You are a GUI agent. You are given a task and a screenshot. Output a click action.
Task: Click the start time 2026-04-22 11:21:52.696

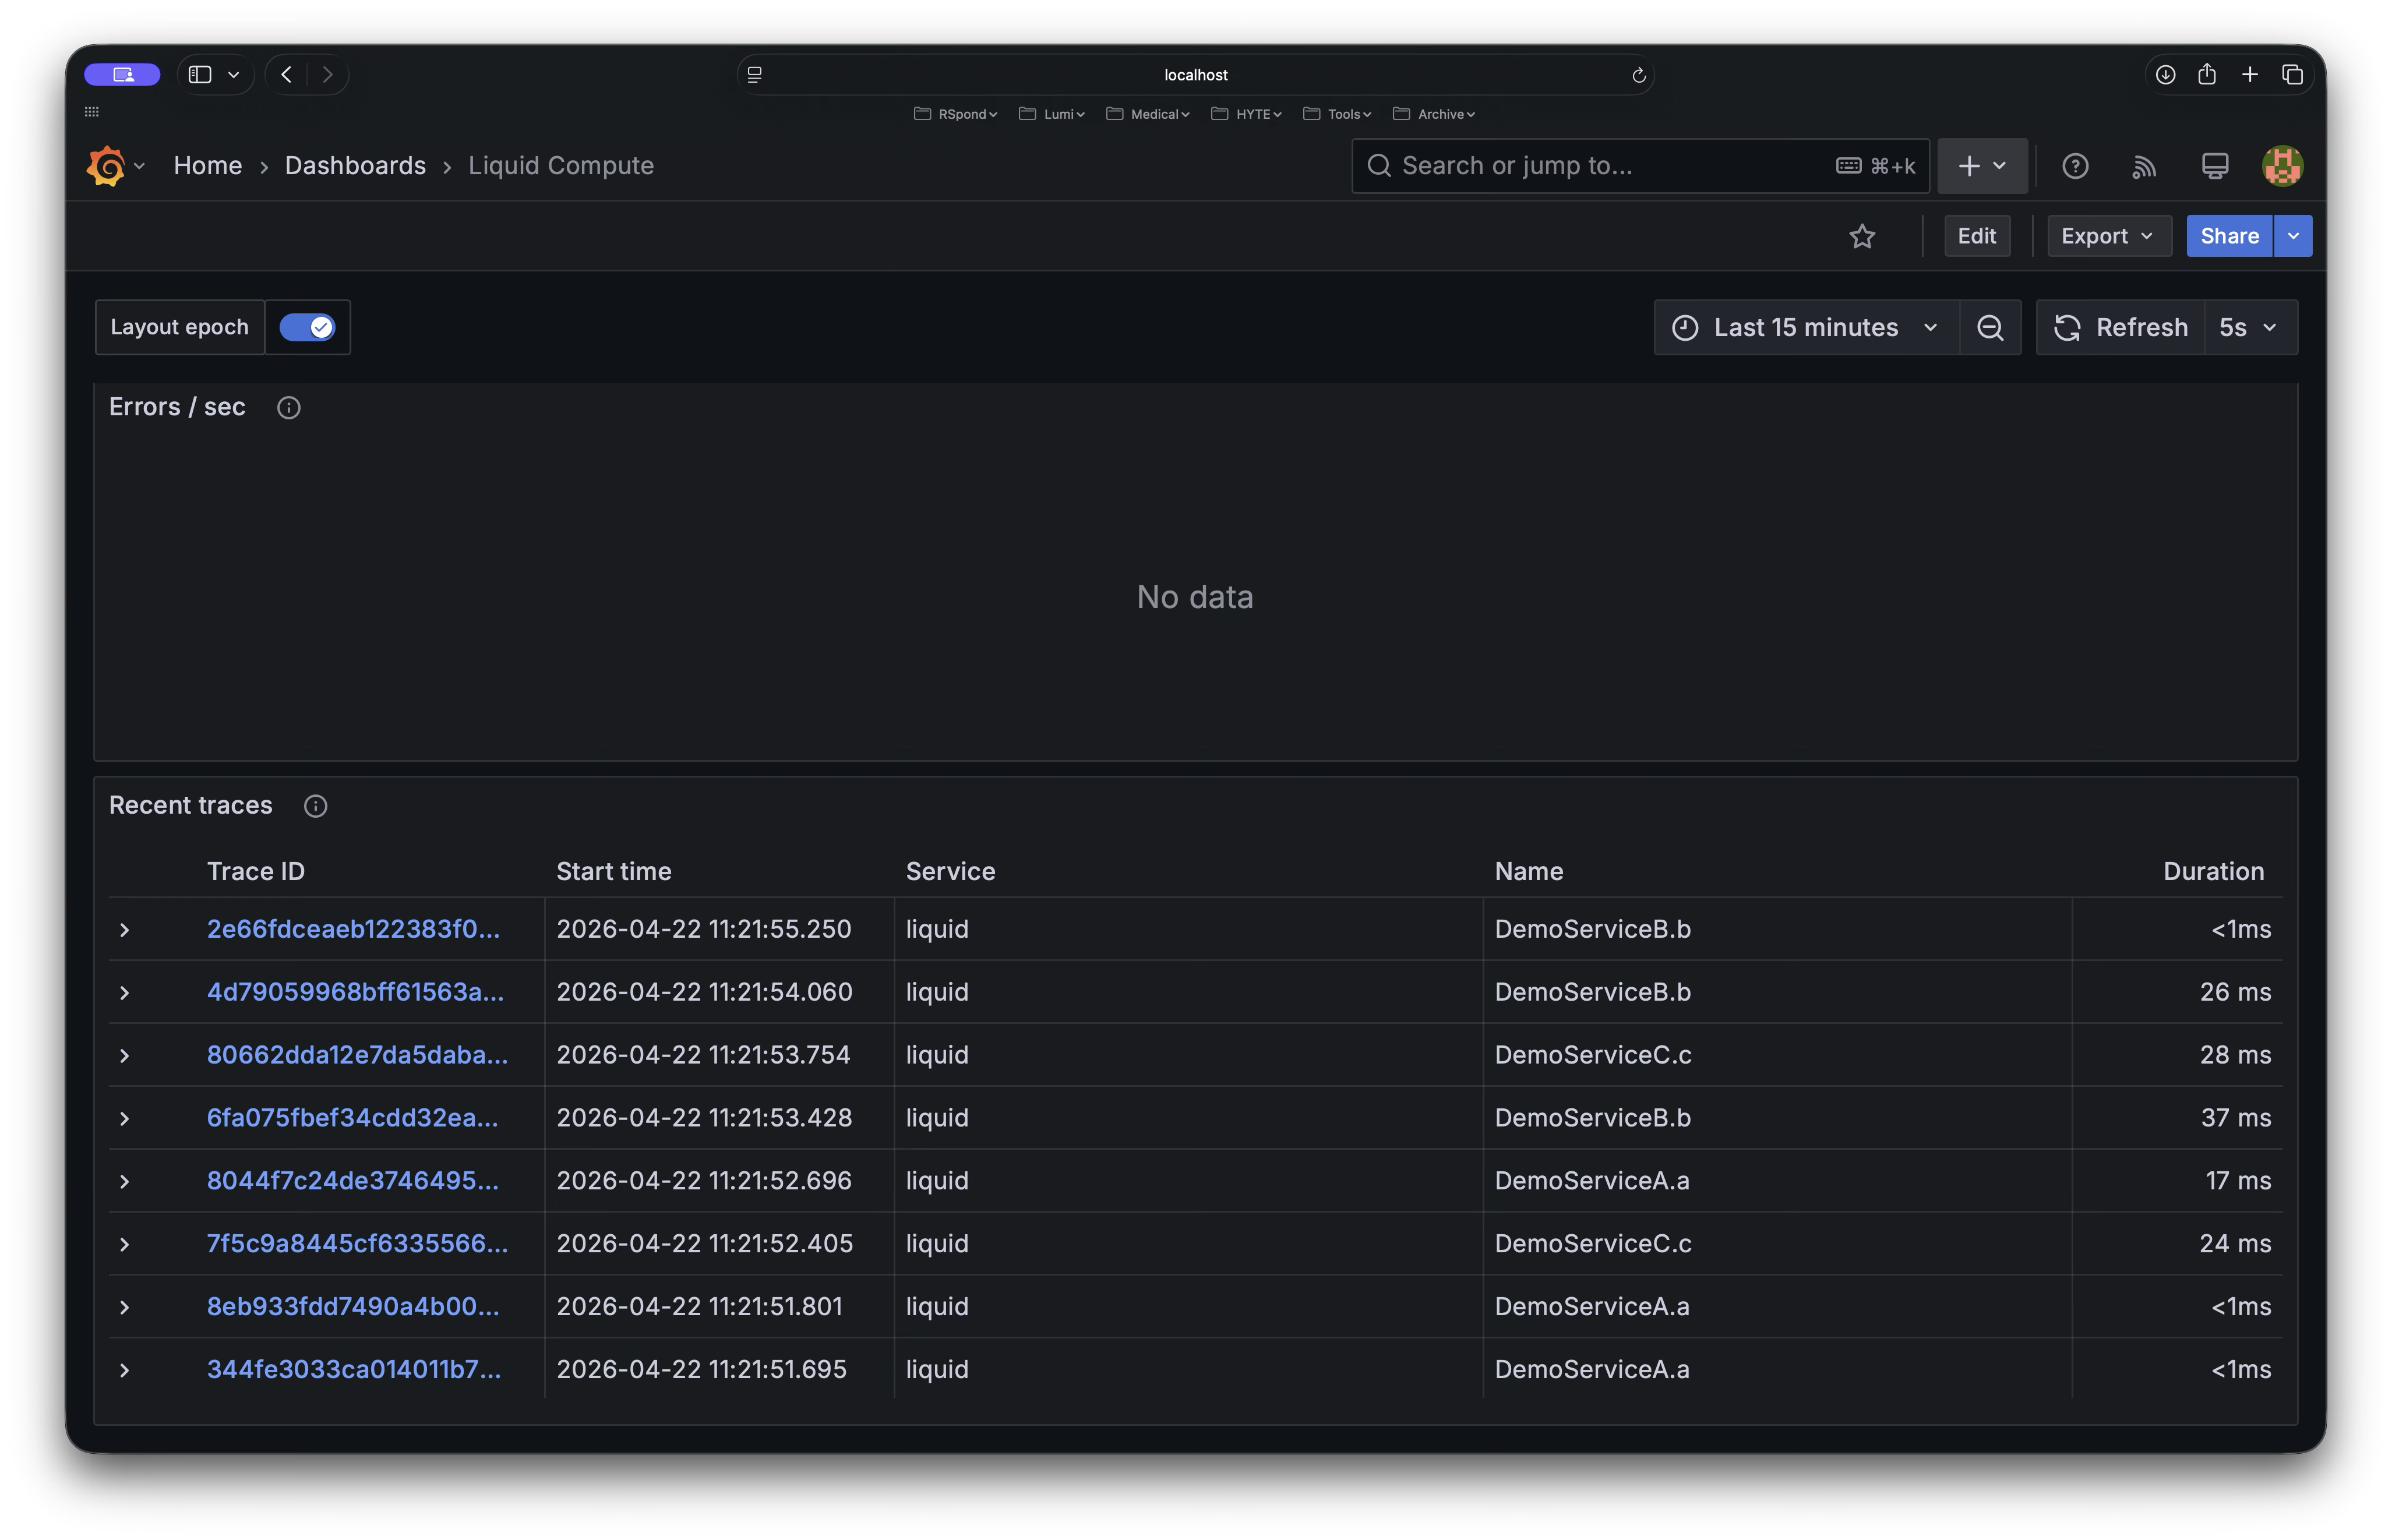(703, 1181)
